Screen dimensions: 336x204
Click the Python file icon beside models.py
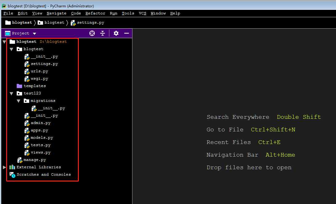tap(27, 138)
